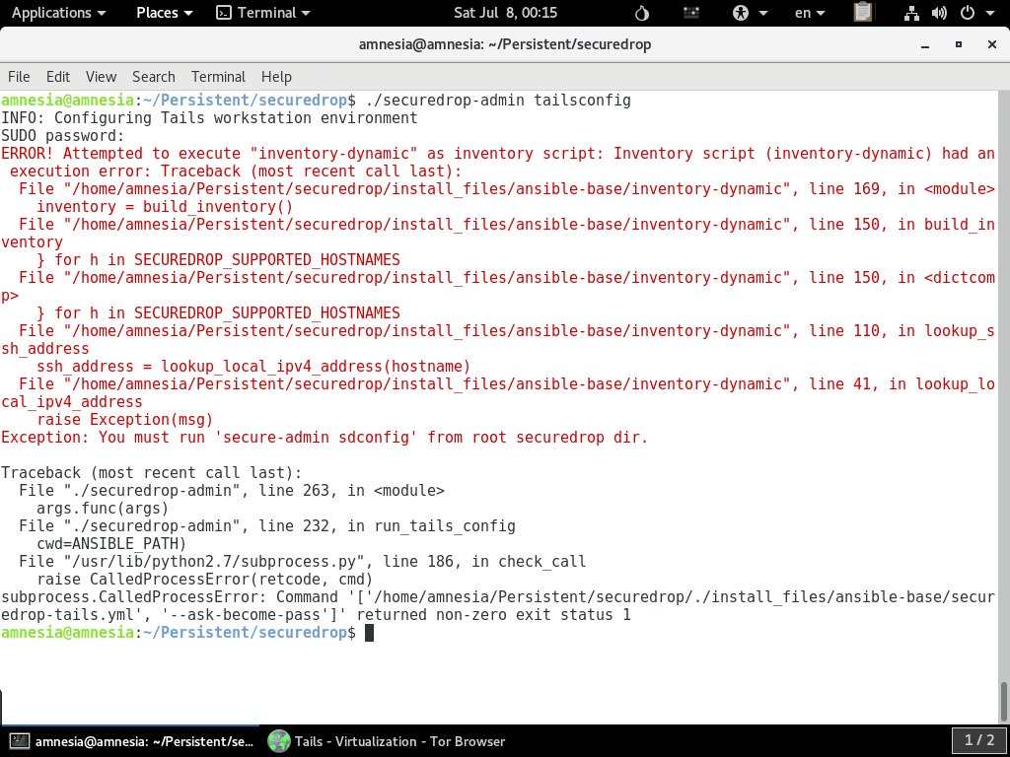The height and width of the screenshot is (757, 1010).
Task: Switch to the amnesia terminal taskbar entry
Action: (131, 741)
